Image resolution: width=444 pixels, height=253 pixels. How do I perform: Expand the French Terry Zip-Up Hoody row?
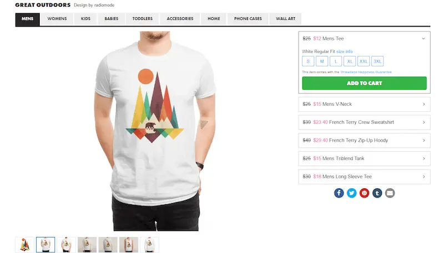tap(364, 140)
